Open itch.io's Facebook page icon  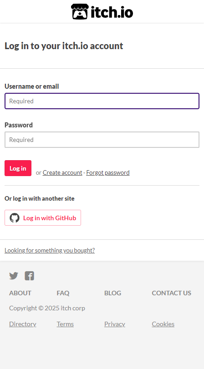point(30,276)
